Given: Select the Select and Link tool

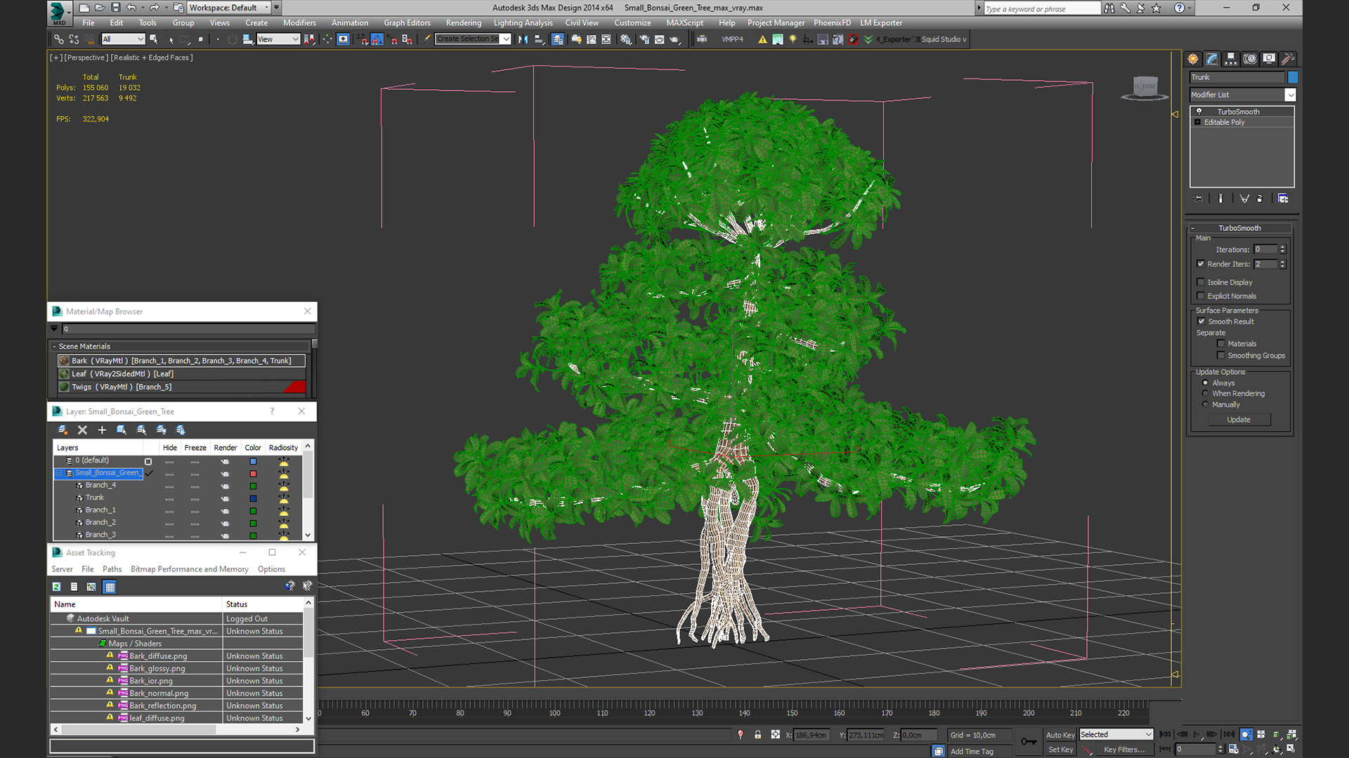Looking at the screenshot, I should (x=59, y=39).
